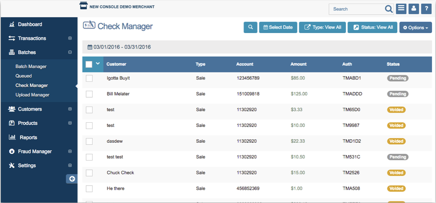Viewport: 436px width, 203px height.
Task: Toggle the select-all checkbox in table header
Action: (89, 64)
